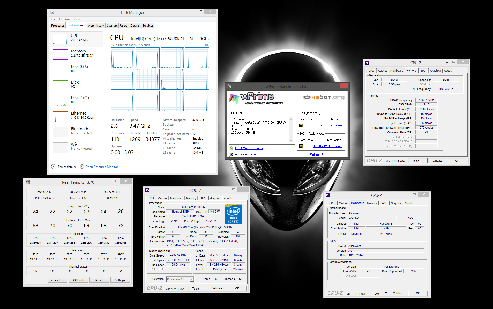
Task: Switch to the Processes tab in Task Manager
Action: (x=58, y=26)
